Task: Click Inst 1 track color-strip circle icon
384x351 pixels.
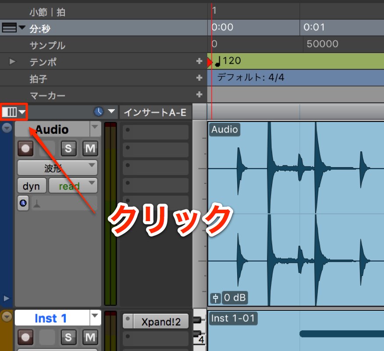Action: point(7,316)
